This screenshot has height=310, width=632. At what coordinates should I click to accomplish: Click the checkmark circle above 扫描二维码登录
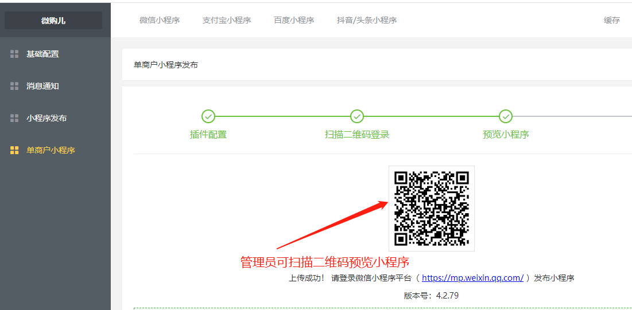pyautogui.click(x=357, y=117)
